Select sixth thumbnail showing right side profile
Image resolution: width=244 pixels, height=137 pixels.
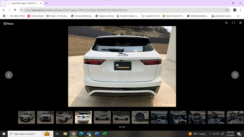[x=121, y=117]
